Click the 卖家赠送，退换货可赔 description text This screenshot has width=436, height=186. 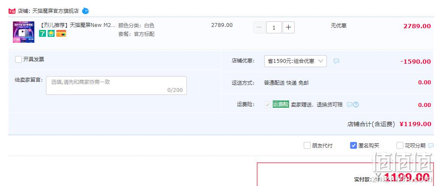click(317, 105)
